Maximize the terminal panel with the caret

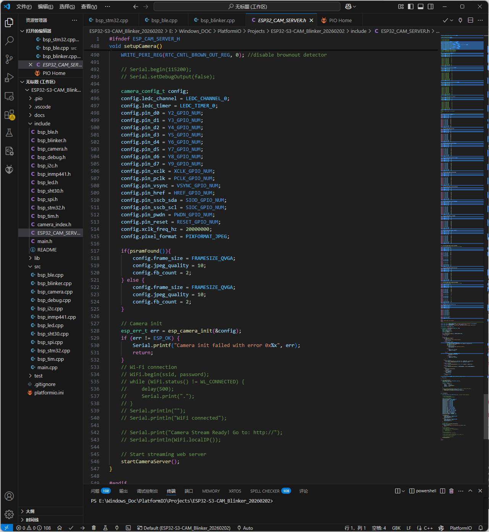[x=470, y=491]
